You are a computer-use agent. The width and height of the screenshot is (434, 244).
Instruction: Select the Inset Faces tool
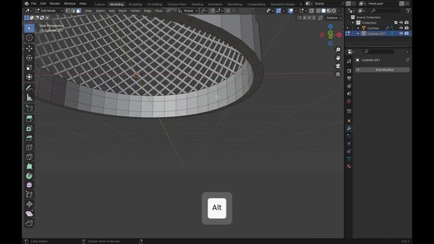(29, 128)
